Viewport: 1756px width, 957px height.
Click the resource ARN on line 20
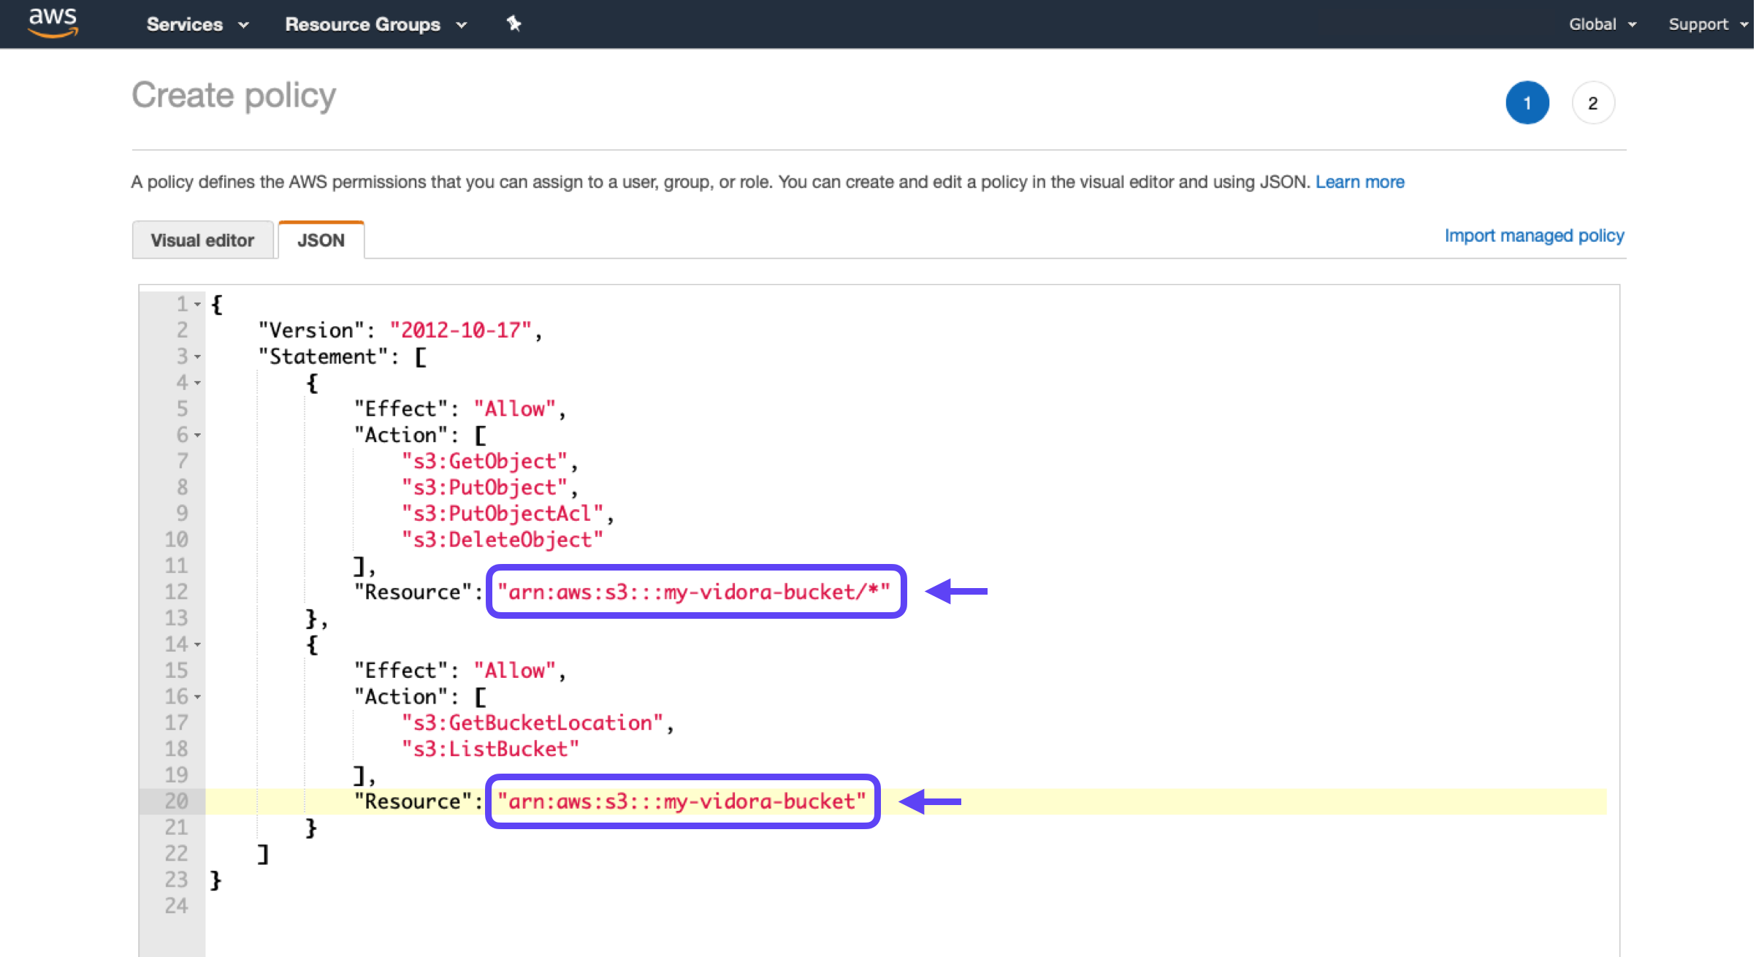tap(682, 801)
